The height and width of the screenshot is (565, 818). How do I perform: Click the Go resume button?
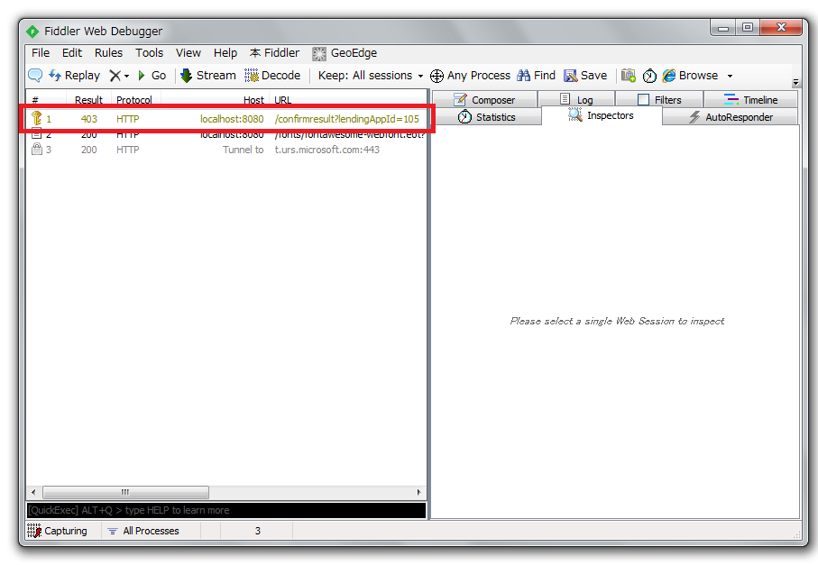tap(152, 76)
